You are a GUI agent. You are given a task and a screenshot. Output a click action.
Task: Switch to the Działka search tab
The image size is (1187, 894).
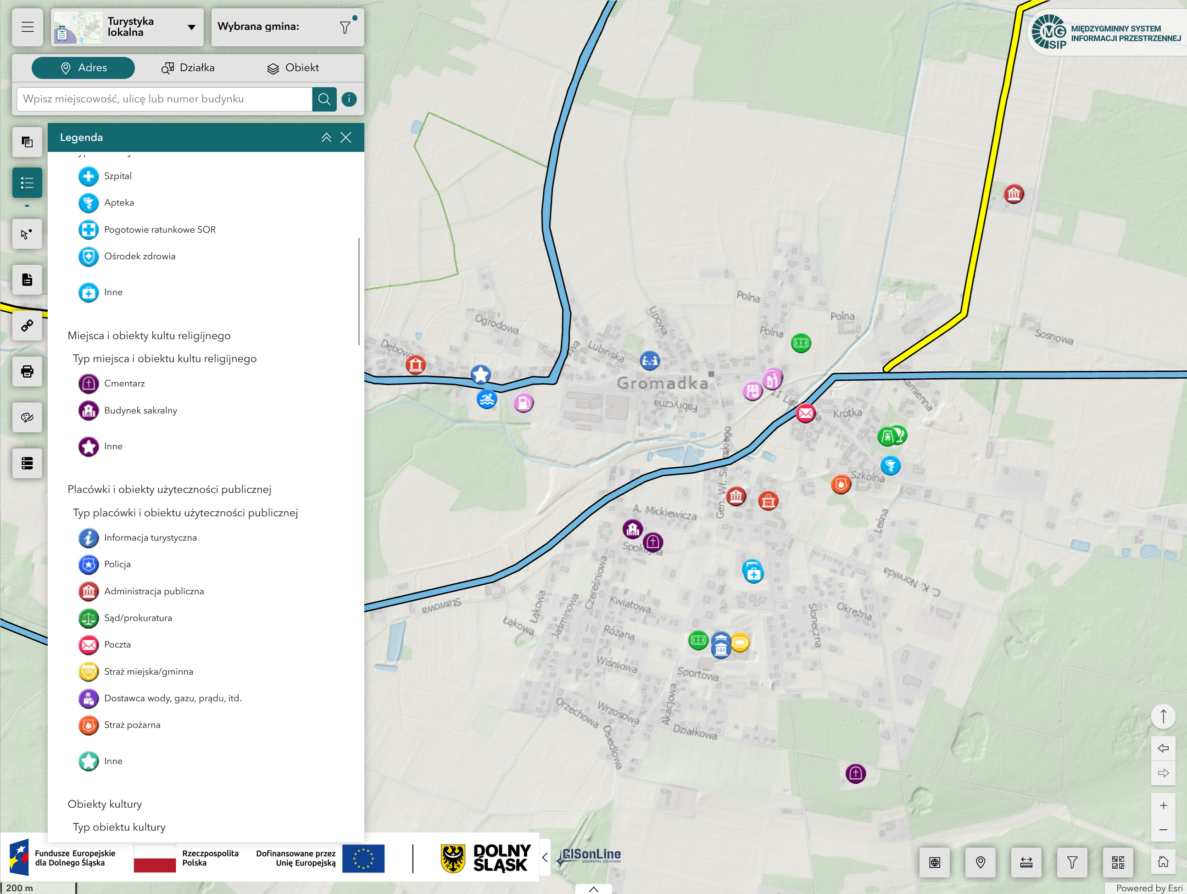tap(189, 67)
